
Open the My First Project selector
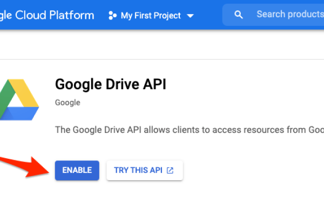click(151, 16)
